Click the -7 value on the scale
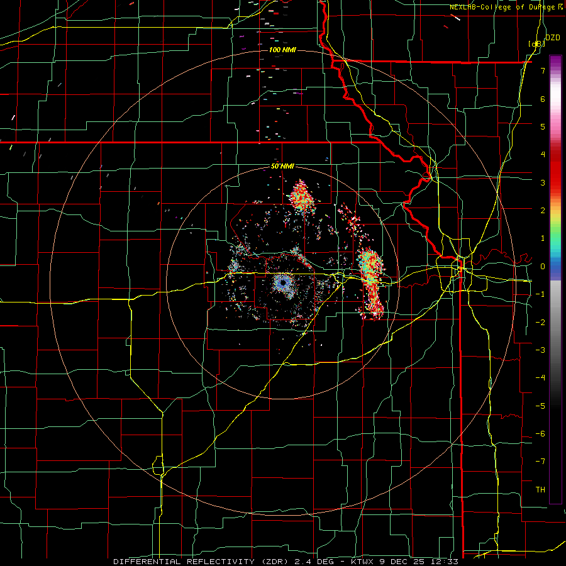This screenshot has height=566, width=566. (540, 462)
